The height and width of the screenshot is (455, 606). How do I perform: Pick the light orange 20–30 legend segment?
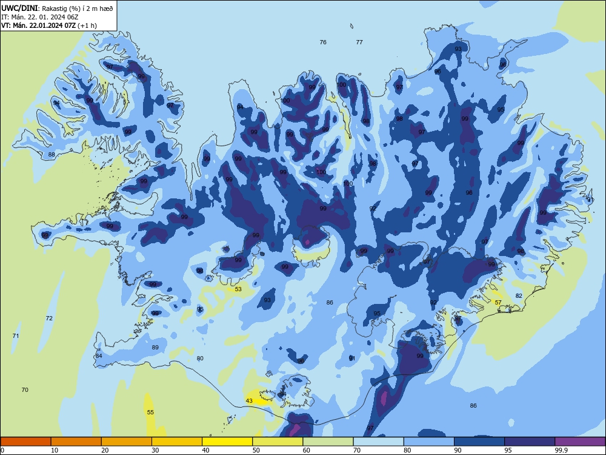pos(127,442)
